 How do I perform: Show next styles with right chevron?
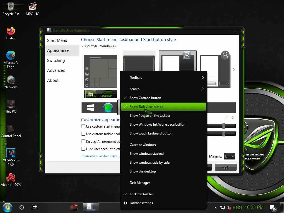(x=234, y=69)
